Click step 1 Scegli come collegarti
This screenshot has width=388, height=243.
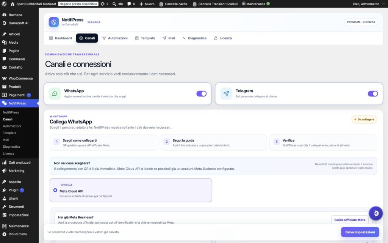103,143
